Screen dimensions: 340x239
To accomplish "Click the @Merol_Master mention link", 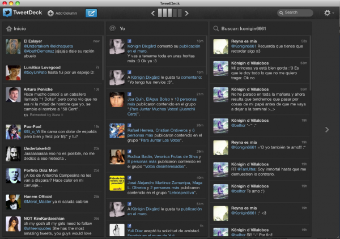I will [x=37, y=202].
